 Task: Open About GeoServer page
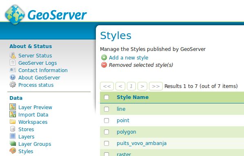(x=39, y=77)
